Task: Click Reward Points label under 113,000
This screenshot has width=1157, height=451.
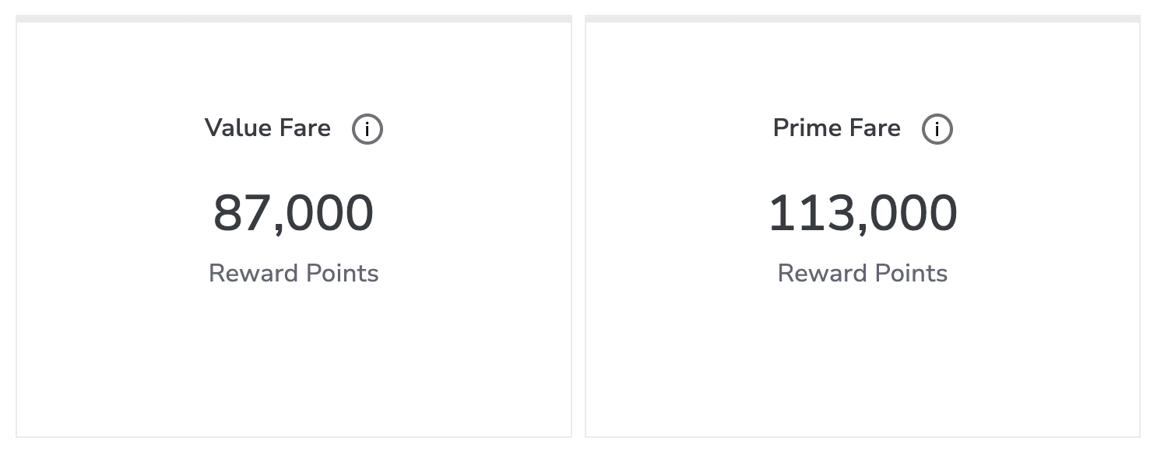Action: click(x=863, y=274)
